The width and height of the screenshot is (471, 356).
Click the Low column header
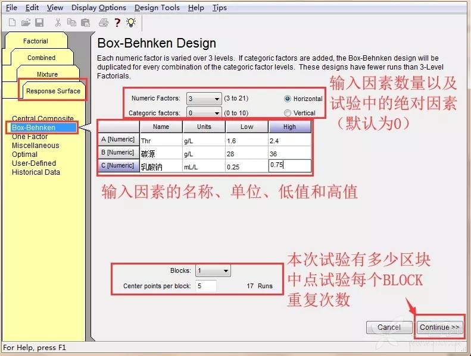(x=247, y=127)
